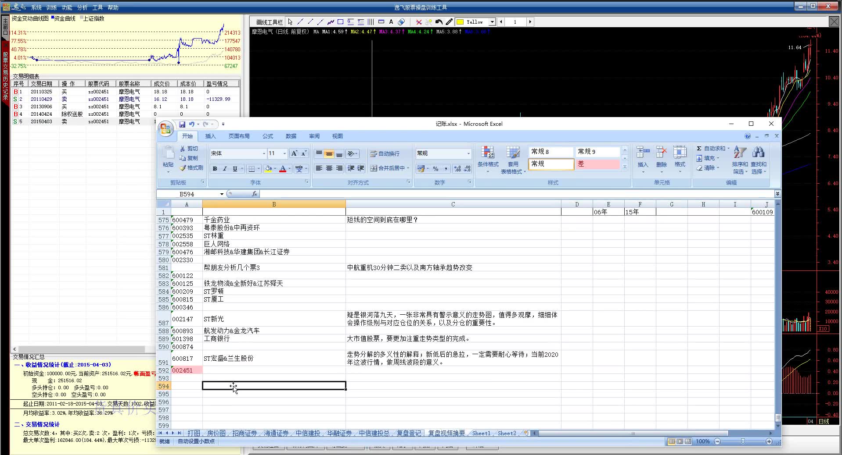Open Conditional Formatting (条件格式) menu
The width and height of the screenshot is (842, 455).
tap(488, 160)
